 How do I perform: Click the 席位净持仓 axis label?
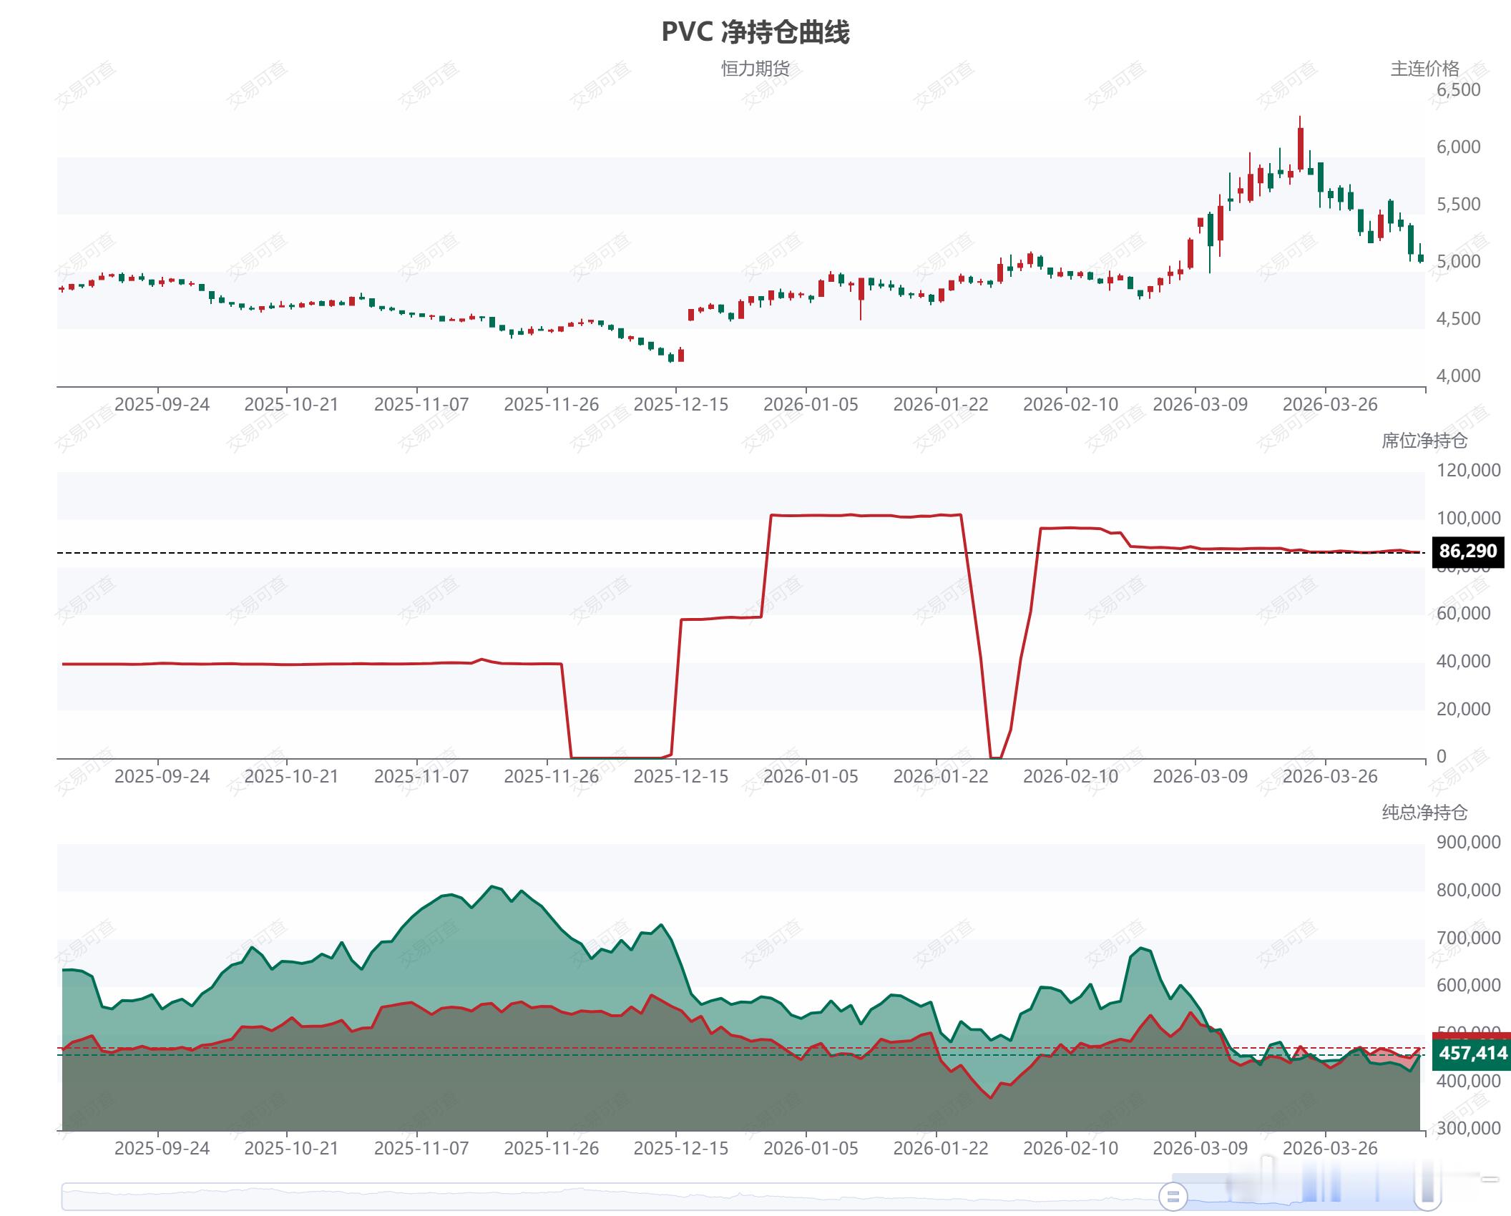pyautogui.click(x=1424, y=441)
